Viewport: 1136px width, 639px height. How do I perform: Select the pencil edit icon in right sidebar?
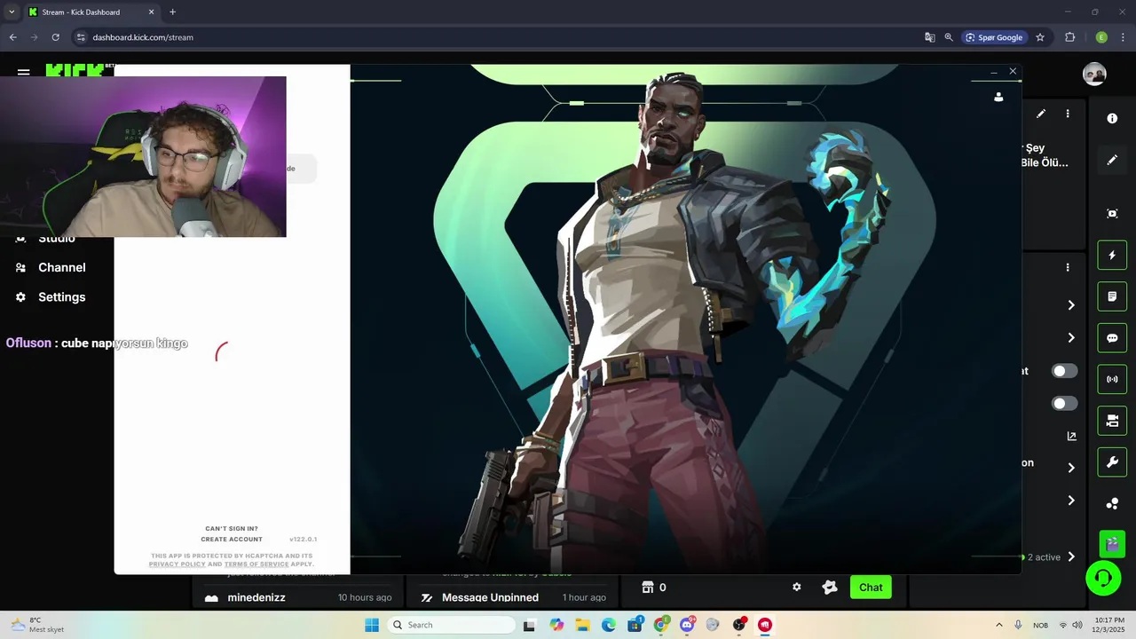click(x=1112, y=160)
